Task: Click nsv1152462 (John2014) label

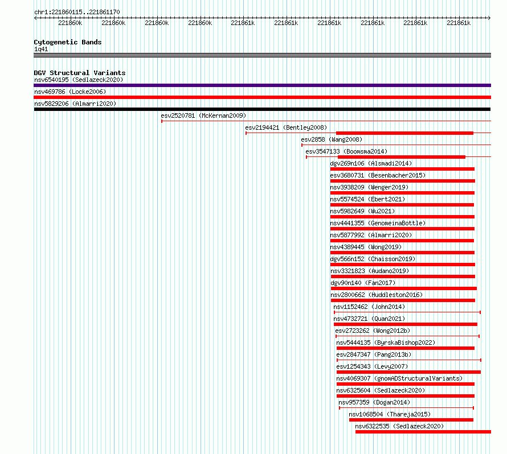Action: click(369, 307)
